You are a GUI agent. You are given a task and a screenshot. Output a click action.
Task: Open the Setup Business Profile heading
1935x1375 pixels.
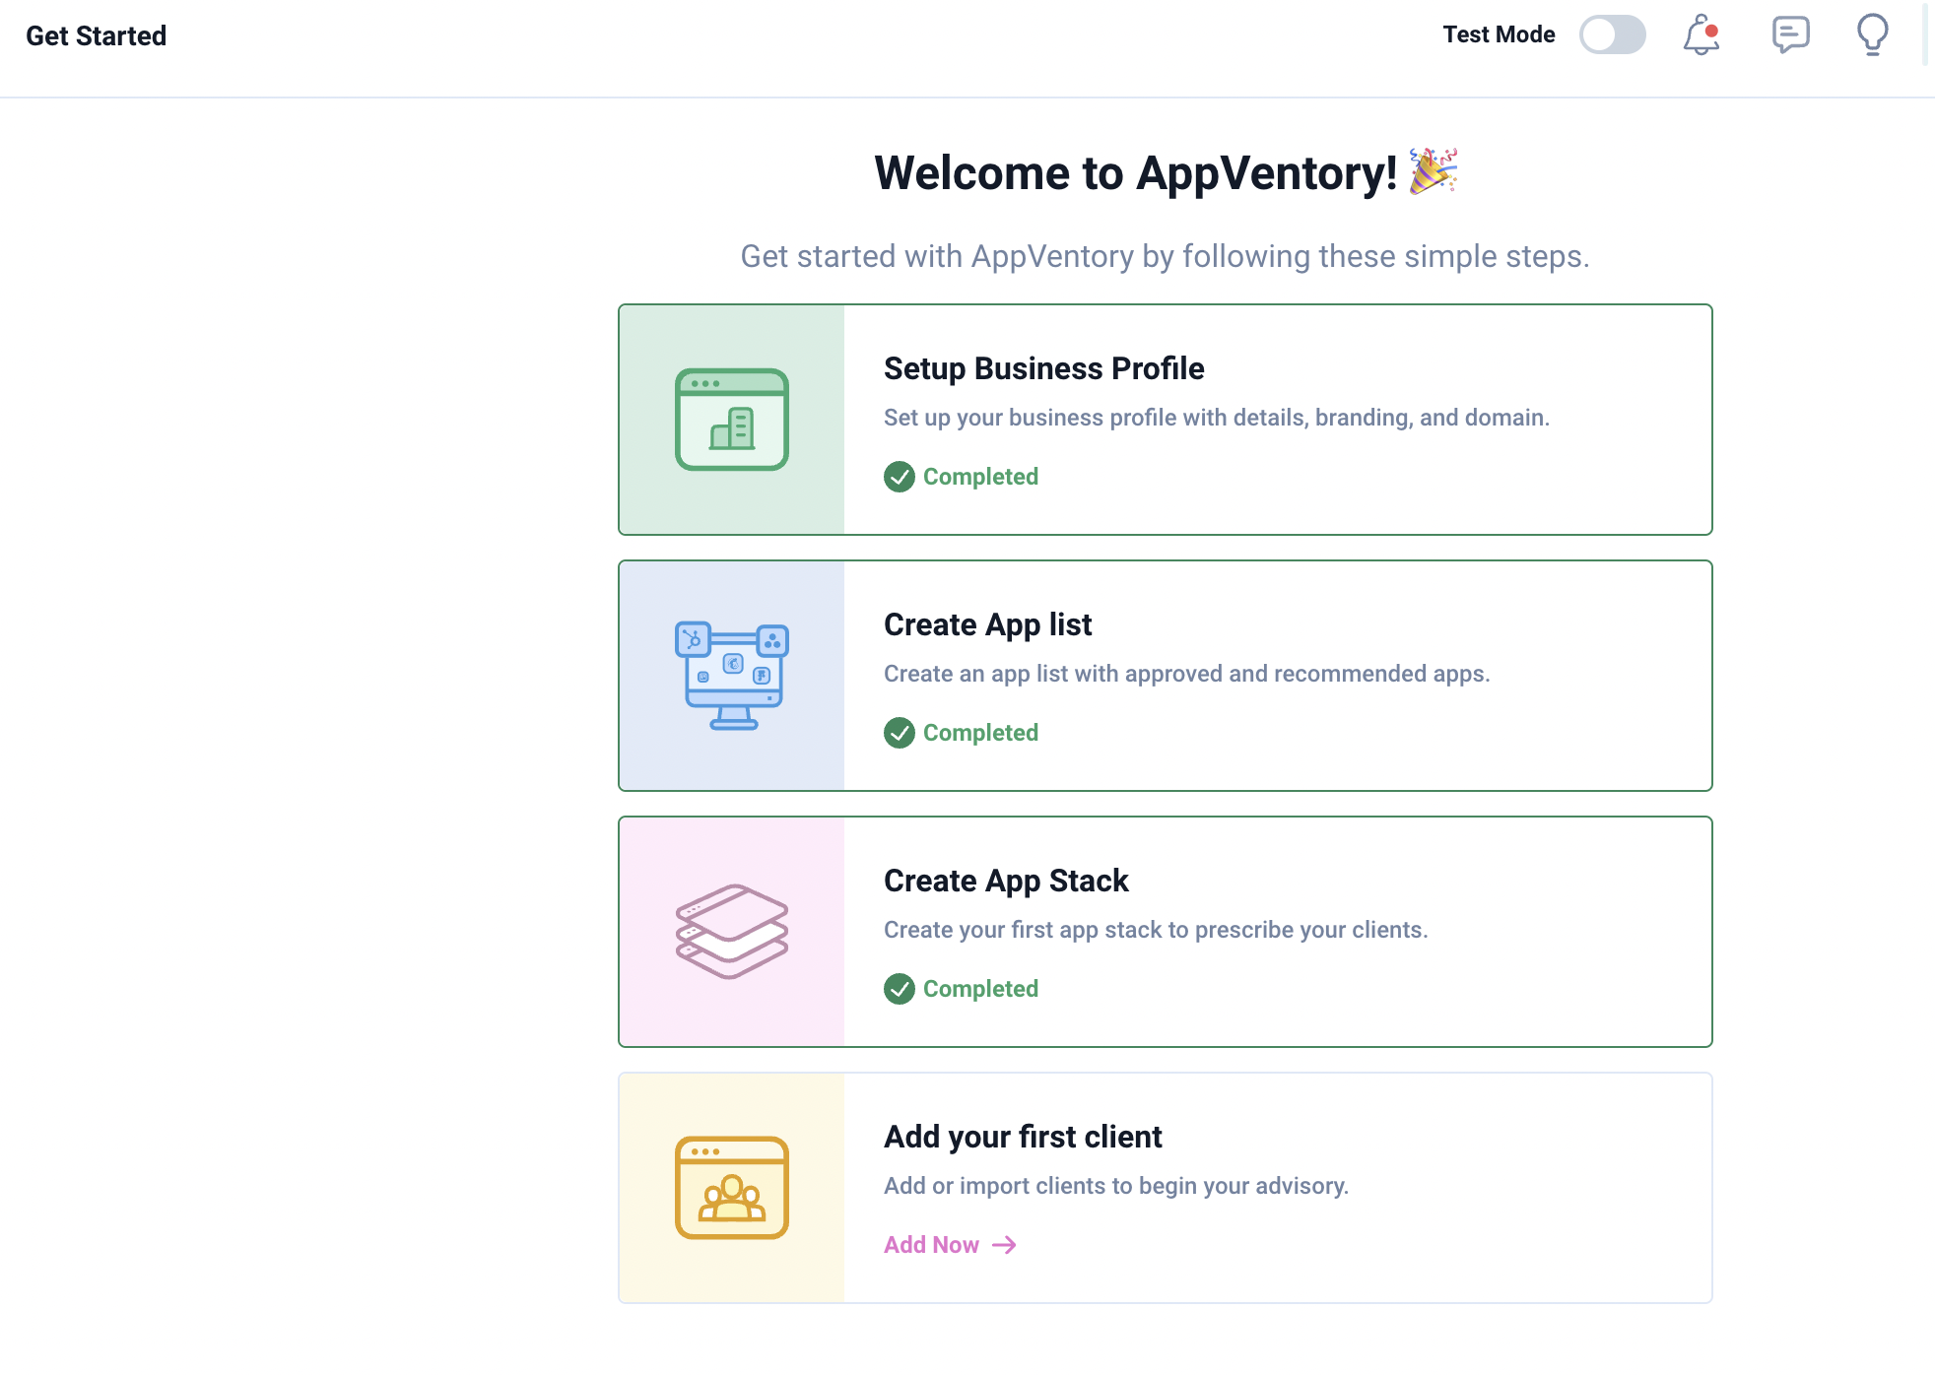point(1043,368)
